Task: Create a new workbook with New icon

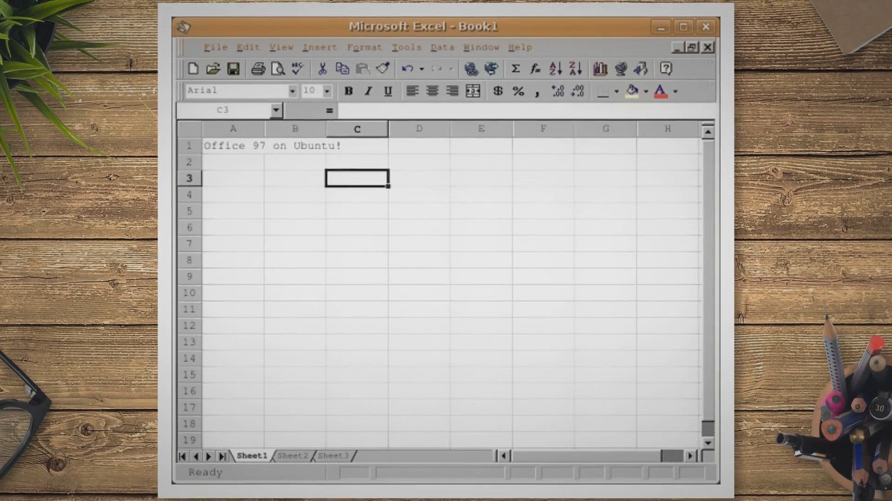Action: [x=193, y=69]
